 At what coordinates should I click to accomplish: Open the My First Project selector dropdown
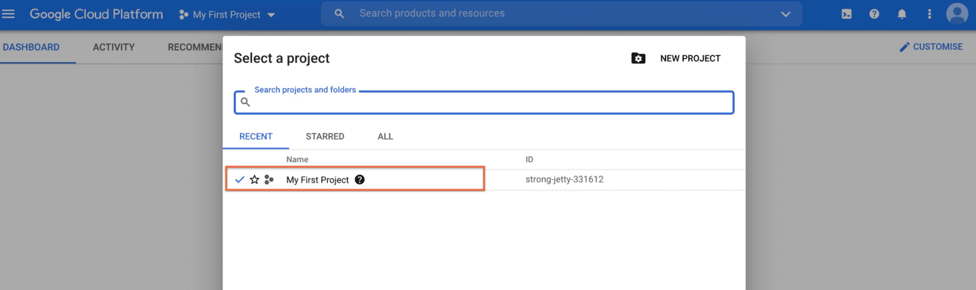pos(228,14)
